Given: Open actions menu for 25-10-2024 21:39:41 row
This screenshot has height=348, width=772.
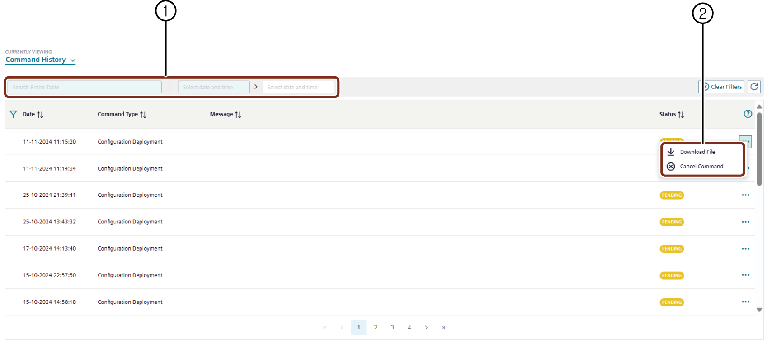Looking at the screenshot, I should tap(745, 195).
